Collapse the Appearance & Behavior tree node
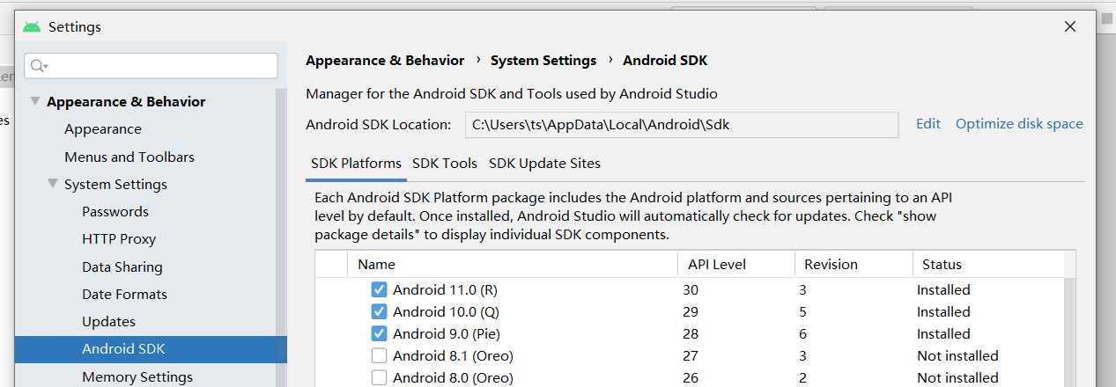The image size is (1116, 387). click(x=35, y=101)
